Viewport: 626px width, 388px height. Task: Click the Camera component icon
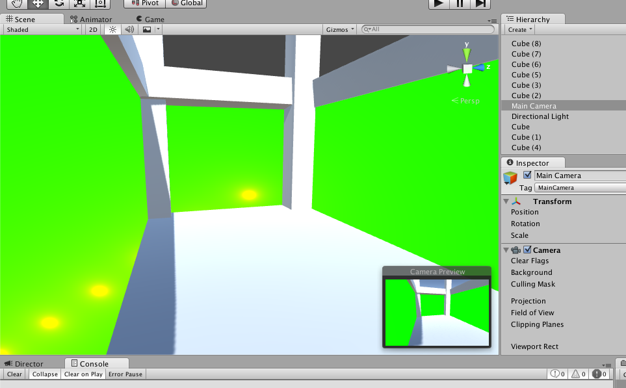[515, 250]
